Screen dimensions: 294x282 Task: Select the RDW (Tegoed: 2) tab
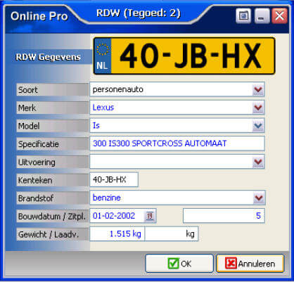tap(139, 13)
